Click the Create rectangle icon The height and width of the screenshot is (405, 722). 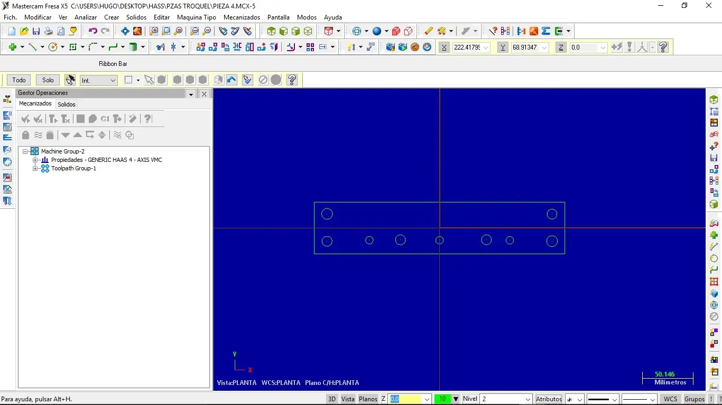pos(73,47)
